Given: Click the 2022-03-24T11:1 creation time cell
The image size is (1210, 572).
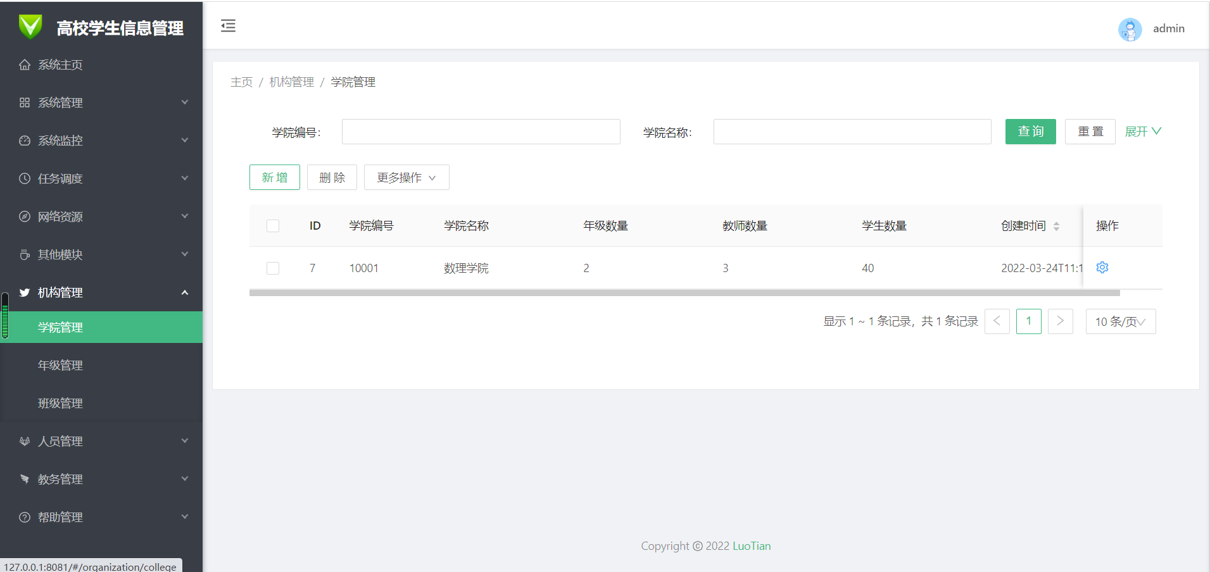Looking at the screenshot, I should coord(1042,268).
